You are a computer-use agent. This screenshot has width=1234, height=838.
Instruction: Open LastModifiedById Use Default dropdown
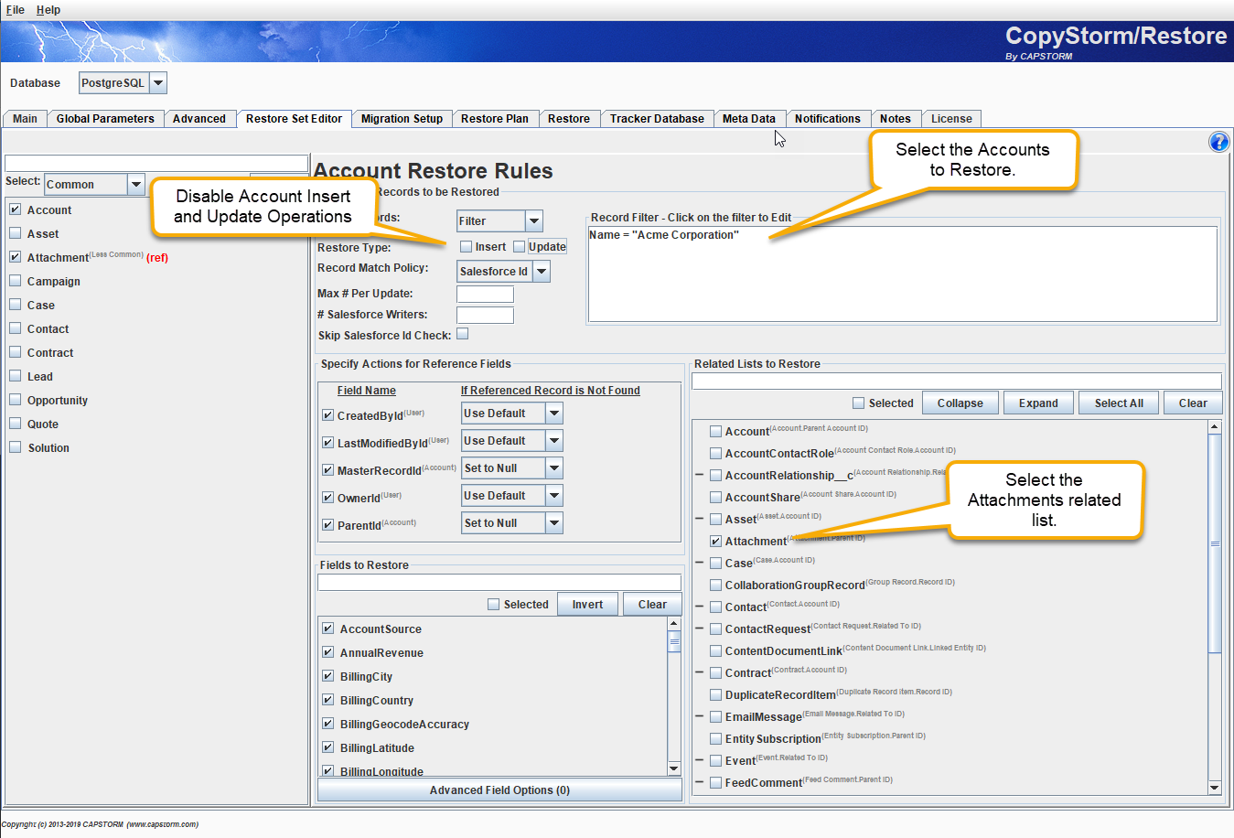(553, 441)
